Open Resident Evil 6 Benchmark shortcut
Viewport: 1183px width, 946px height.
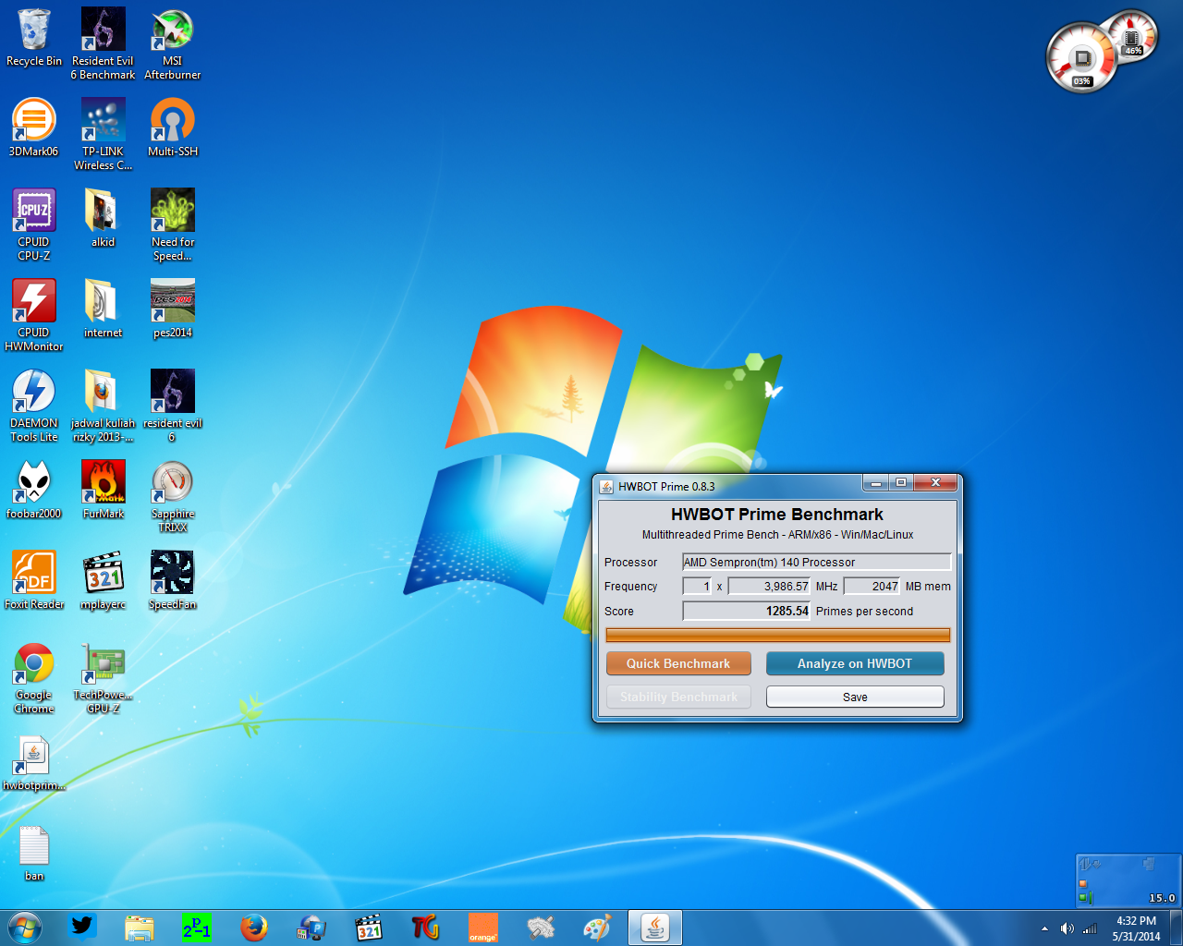tap(103, 43)
